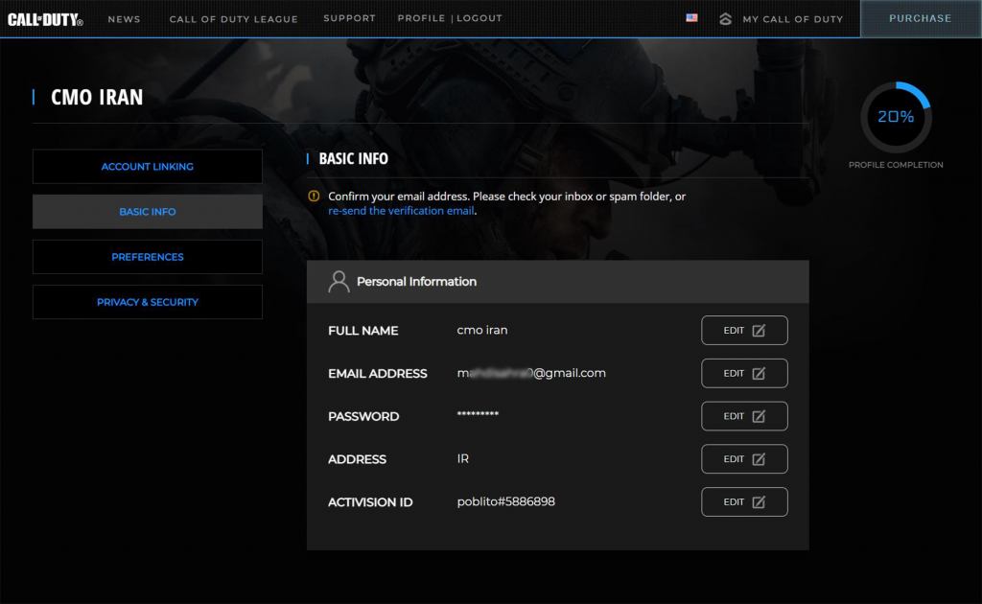
Task: Click the Basic Info section heading
Action: coord(353,159)
